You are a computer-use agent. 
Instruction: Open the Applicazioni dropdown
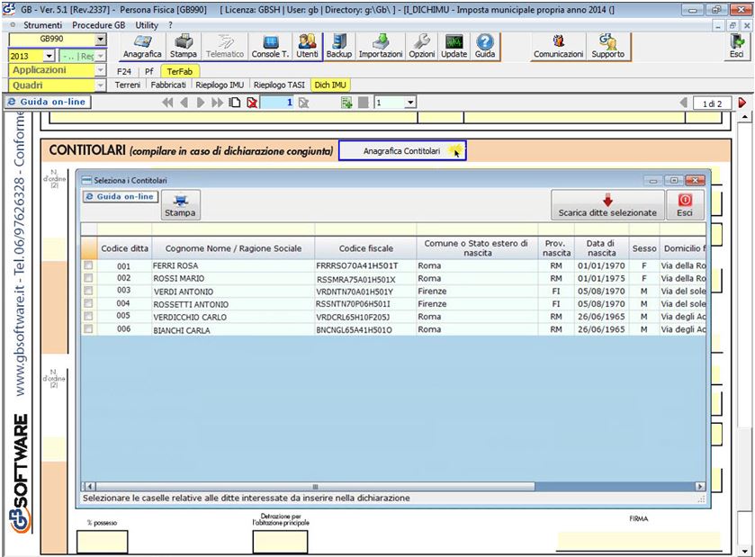pyautogui.click(x=100, y=70)
